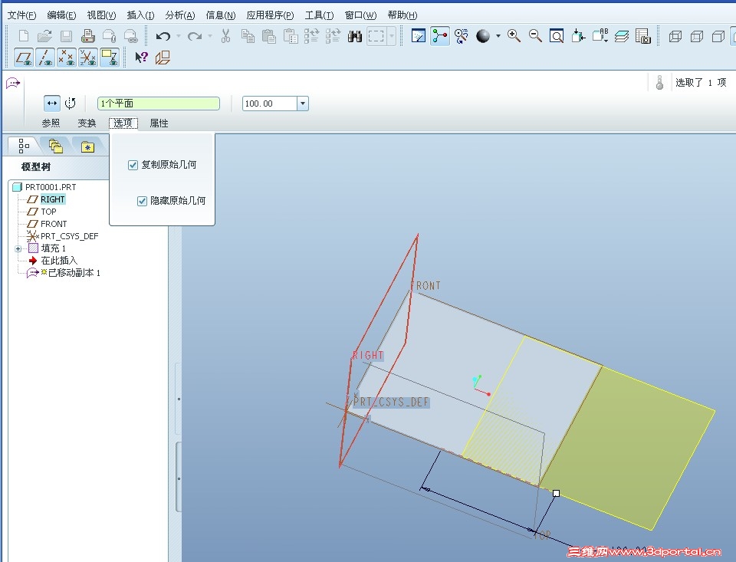Toggle datum planes display

(24, 58)
